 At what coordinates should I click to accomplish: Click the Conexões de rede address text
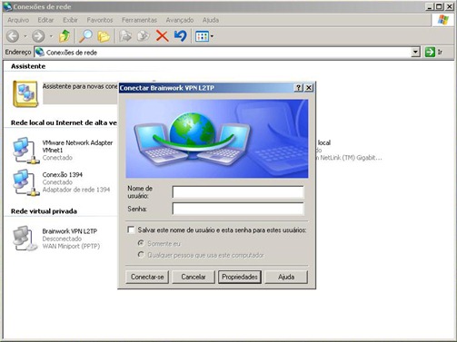click(72, 53)
